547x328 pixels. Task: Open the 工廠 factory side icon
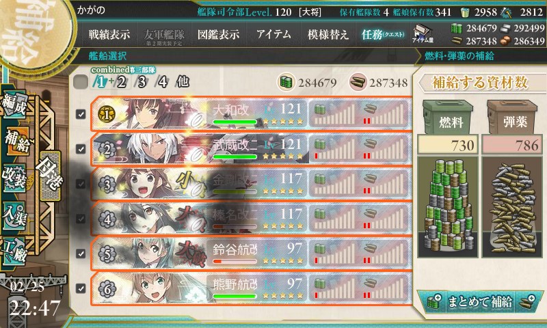point(14,251)
